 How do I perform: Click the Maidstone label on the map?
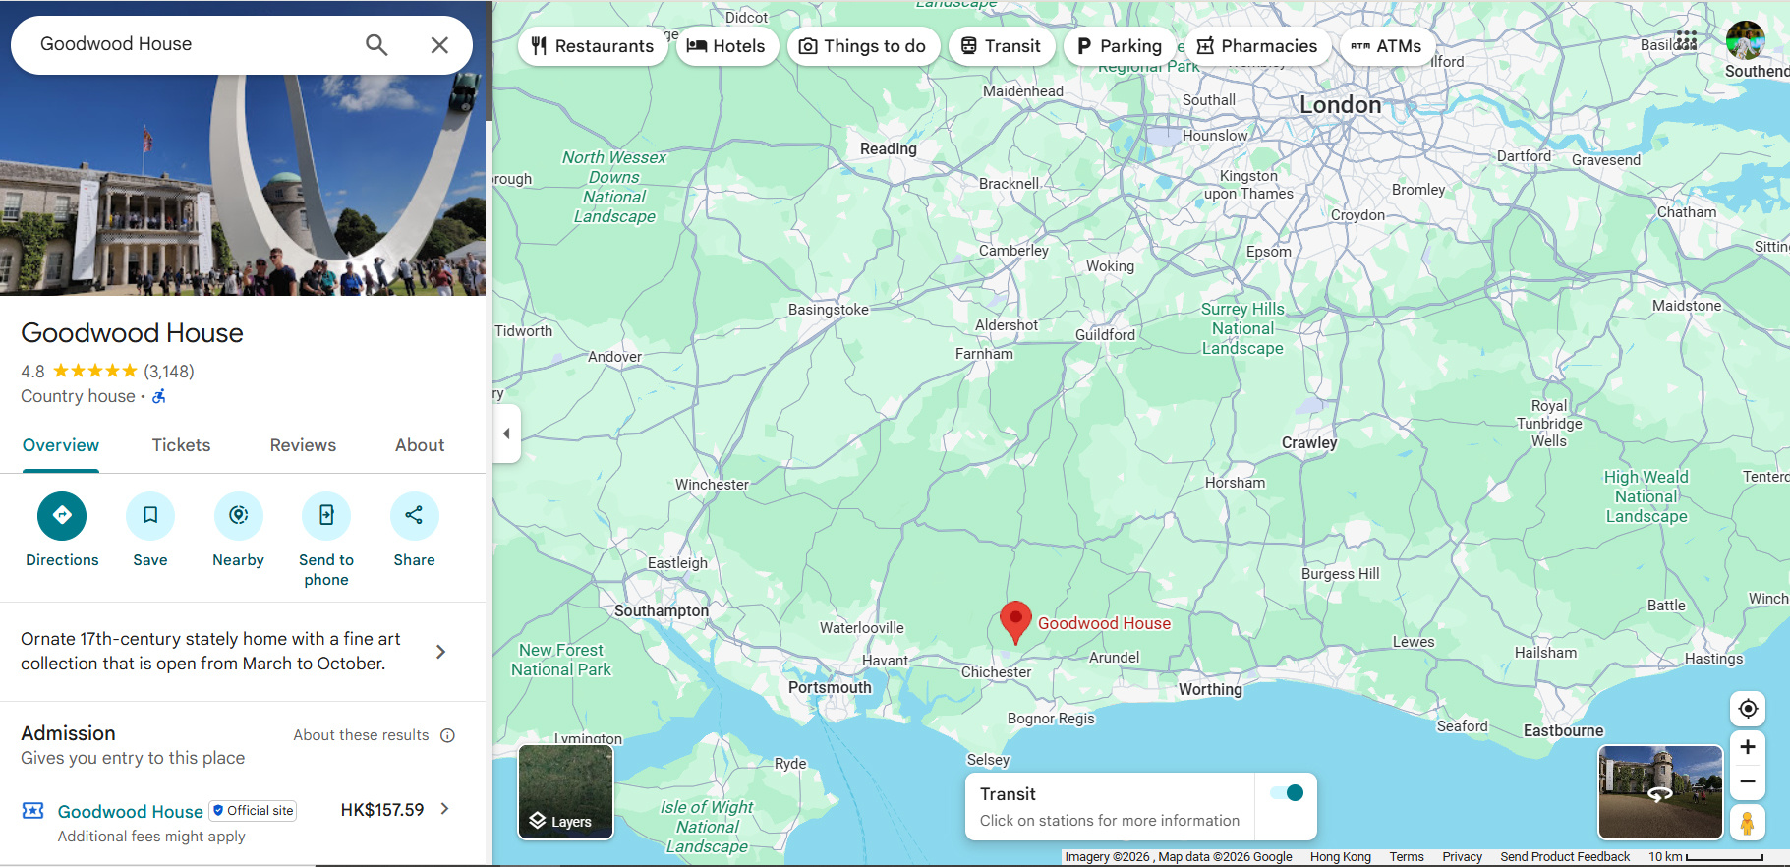coord(1687,306)
